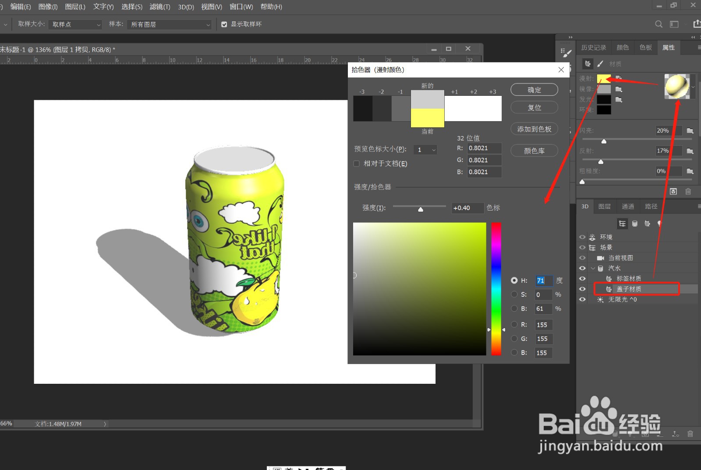Open the 样本 dropdown showing 所有图层
This screenshot has width=701, height=470.
(170, 25)
